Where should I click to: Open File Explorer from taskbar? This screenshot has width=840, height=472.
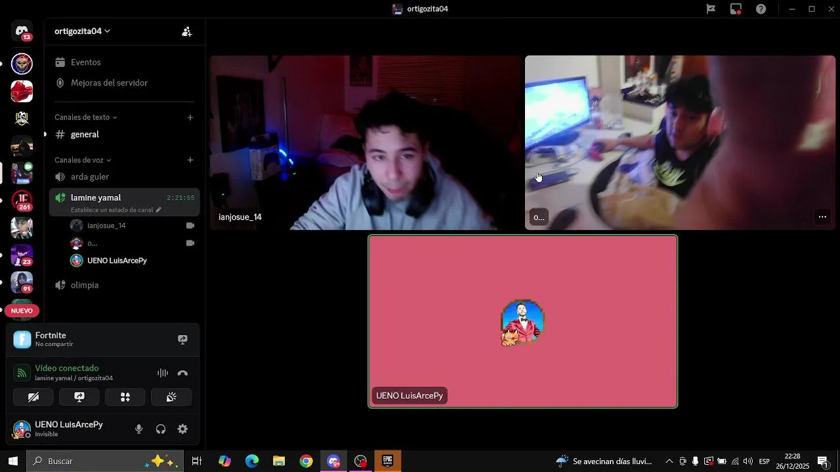279,461
